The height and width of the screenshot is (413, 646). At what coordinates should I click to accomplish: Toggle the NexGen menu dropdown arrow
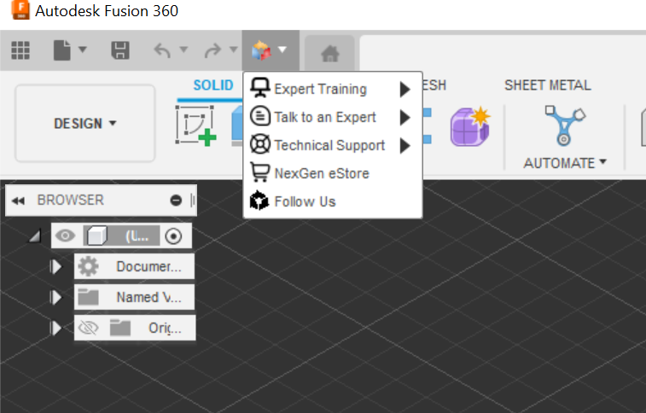pos(282,49)
